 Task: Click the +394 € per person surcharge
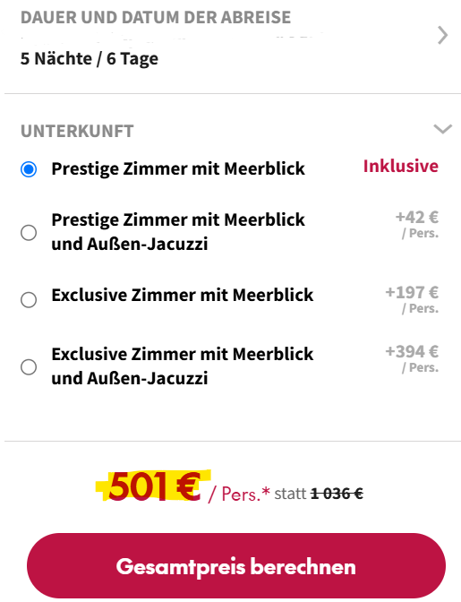(413, 358)
